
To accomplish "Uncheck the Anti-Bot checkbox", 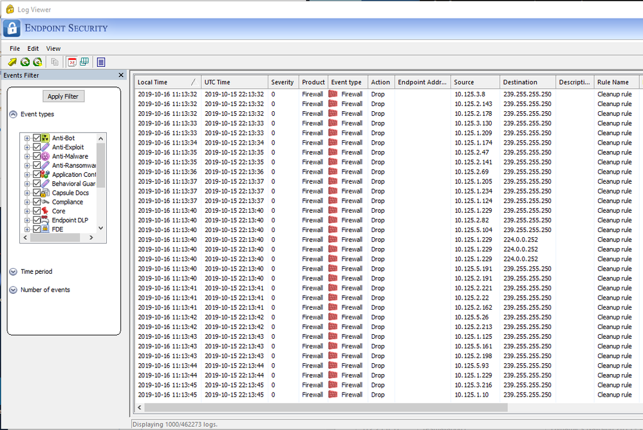I will coord(37,138).
